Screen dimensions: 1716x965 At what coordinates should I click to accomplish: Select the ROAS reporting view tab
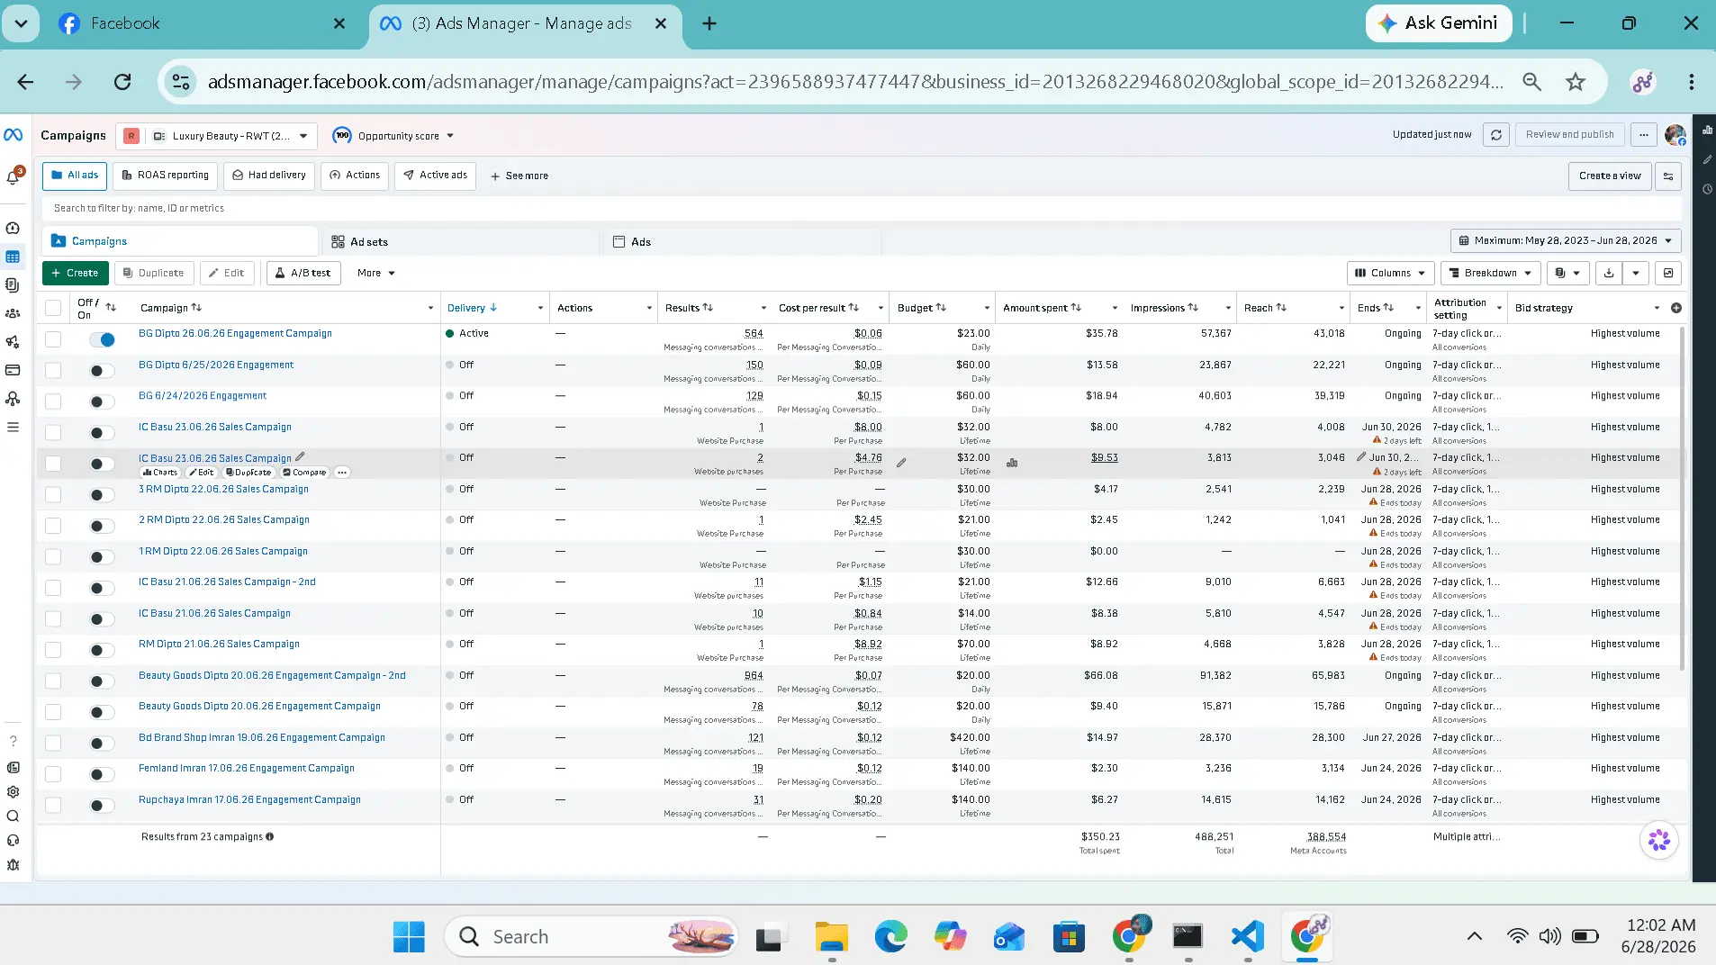point(166,176)
